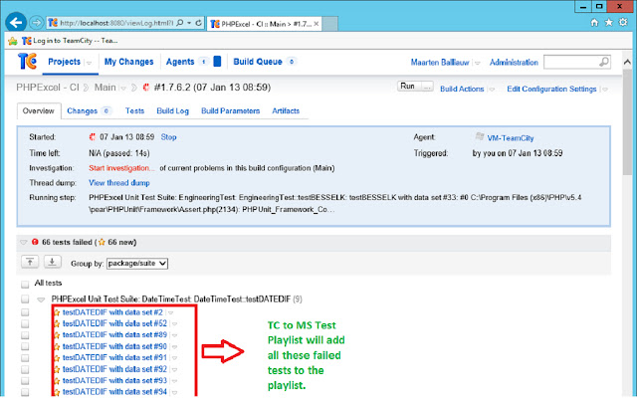Click the browser forward arrow button
Viewport: 637px width, 398px height.
(x=37, y=23)
